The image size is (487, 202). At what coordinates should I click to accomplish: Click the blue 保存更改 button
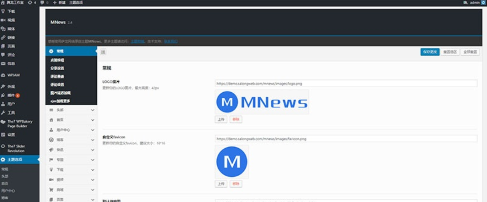click(430, 52)
